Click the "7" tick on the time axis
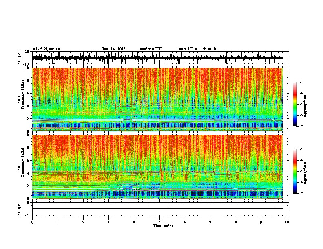Viewport: 323px width, 249px height. tap(210, 222)
